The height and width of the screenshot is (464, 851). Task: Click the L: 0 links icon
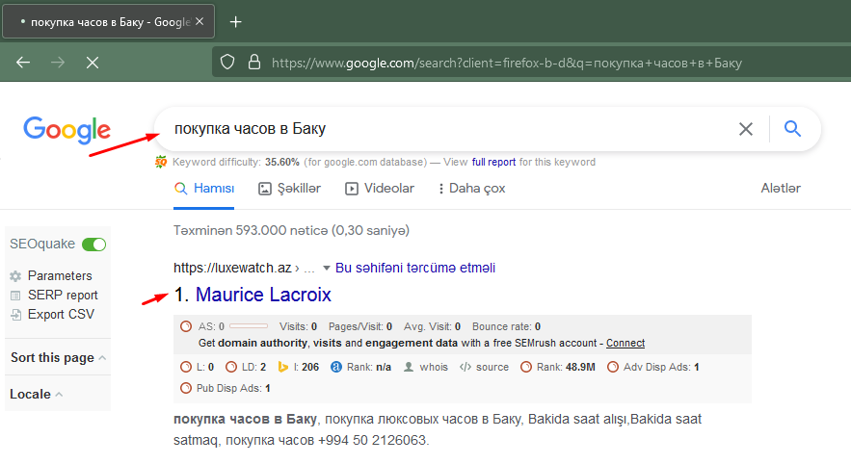click(186, 367)
